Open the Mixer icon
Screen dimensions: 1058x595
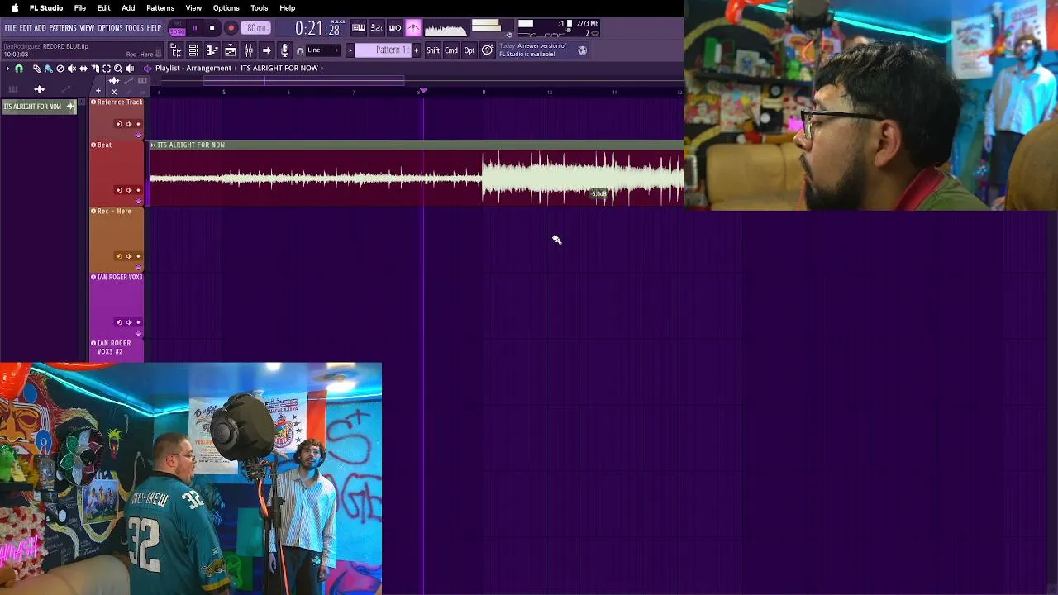(249, 51)
